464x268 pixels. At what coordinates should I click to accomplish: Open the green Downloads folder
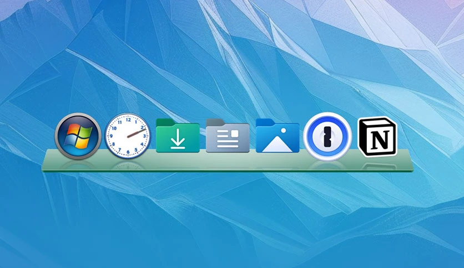point(178,136)
